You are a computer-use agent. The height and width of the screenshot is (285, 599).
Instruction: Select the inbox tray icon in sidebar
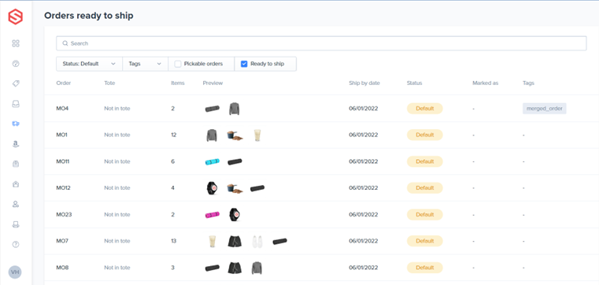[16, 104]
